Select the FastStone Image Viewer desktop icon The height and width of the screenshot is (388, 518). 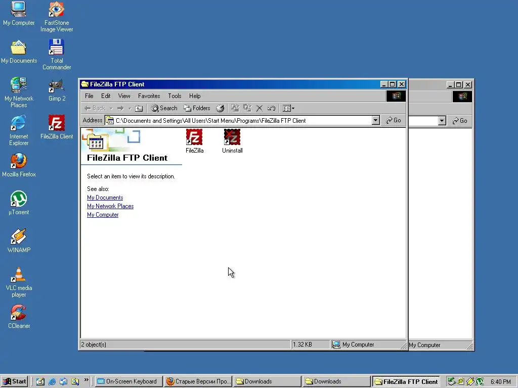57,17
